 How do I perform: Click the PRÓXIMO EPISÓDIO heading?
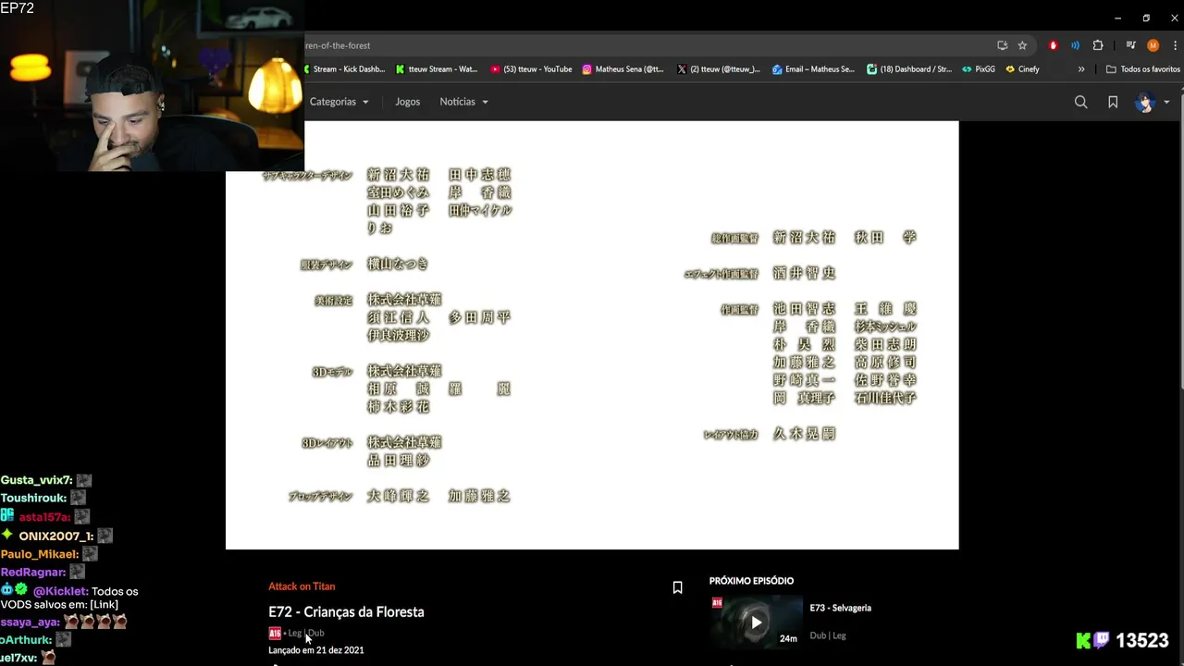(x=751, y=581)
